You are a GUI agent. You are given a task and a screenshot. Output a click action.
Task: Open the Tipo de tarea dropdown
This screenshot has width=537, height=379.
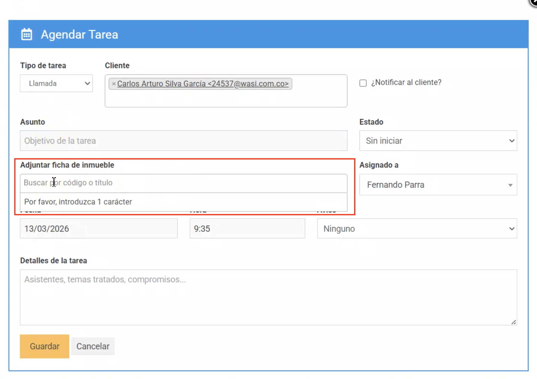point(56,83)
